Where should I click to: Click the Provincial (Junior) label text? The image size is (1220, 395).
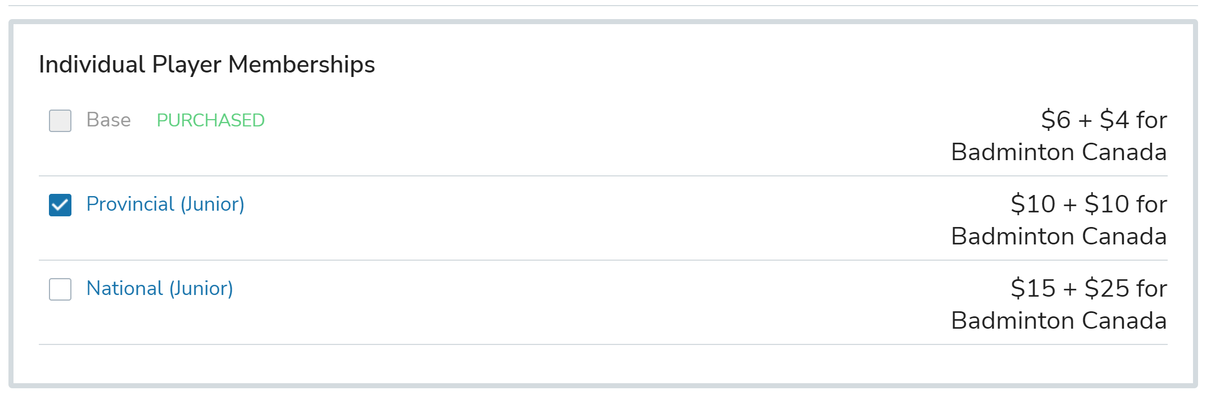point(165,204)
